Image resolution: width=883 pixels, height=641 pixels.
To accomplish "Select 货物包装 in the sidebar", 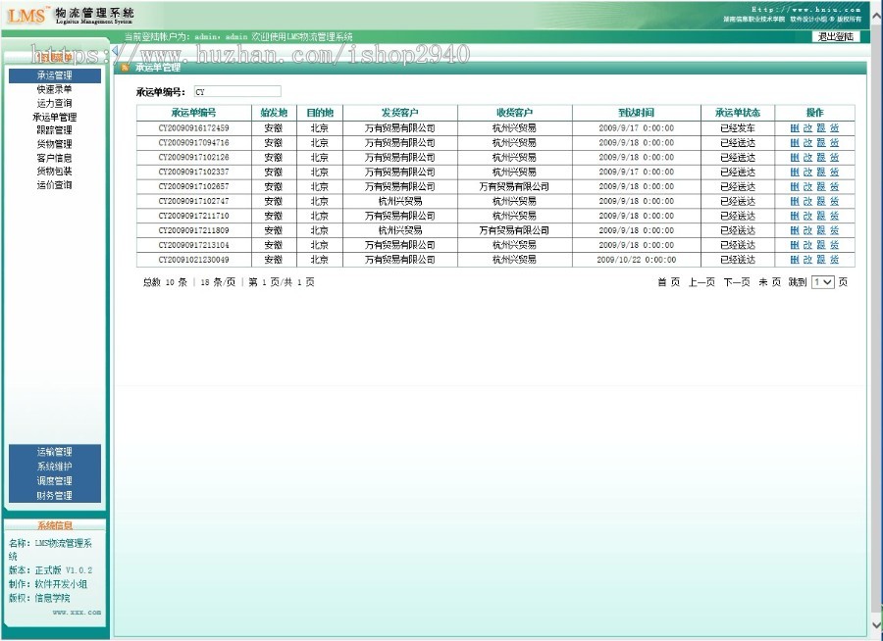I will click(55, 172).
